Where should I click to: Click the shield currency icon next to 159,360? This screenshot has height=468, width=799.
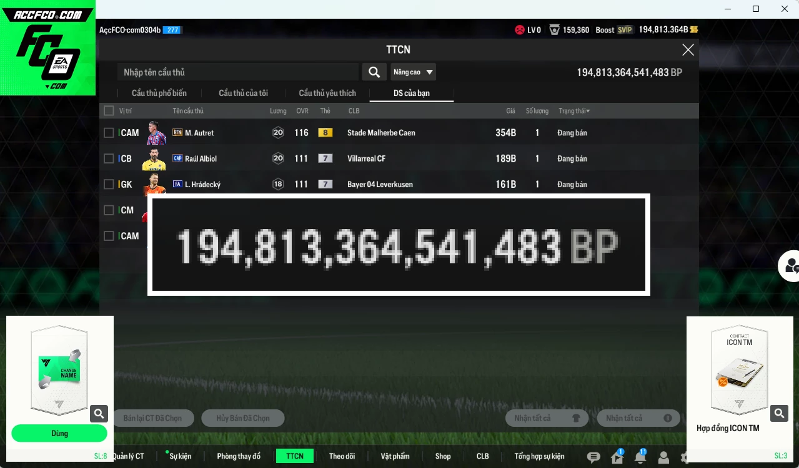[x=554, y=30]
